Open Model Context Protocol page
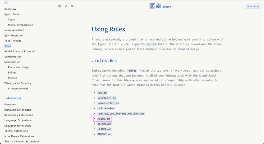 20,51
